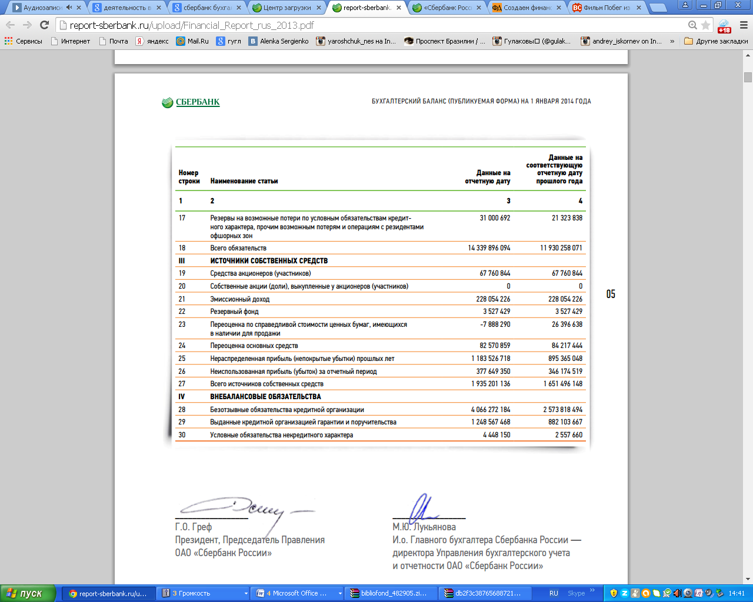Open the grey sound speaker tray icon
Viewport: 753px width, 602px height.
coord(709,593)
